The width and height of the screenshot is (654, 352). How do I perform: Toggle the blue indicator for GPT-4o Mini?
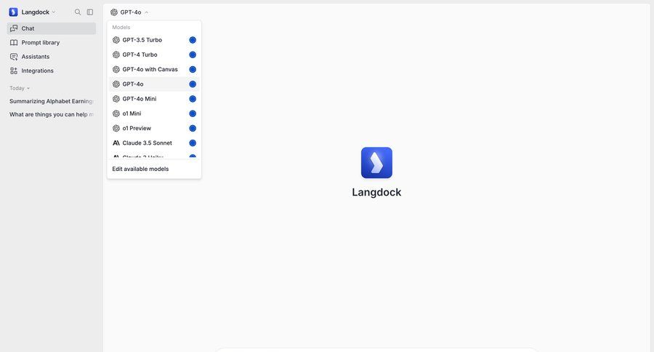[x=193, y=99]
